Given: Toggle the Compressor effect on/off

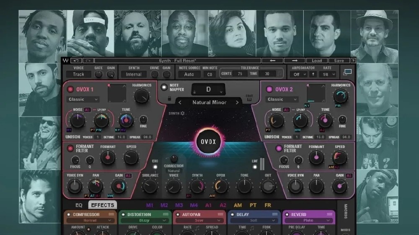Looking at the screenshot, I should (69, 215).
